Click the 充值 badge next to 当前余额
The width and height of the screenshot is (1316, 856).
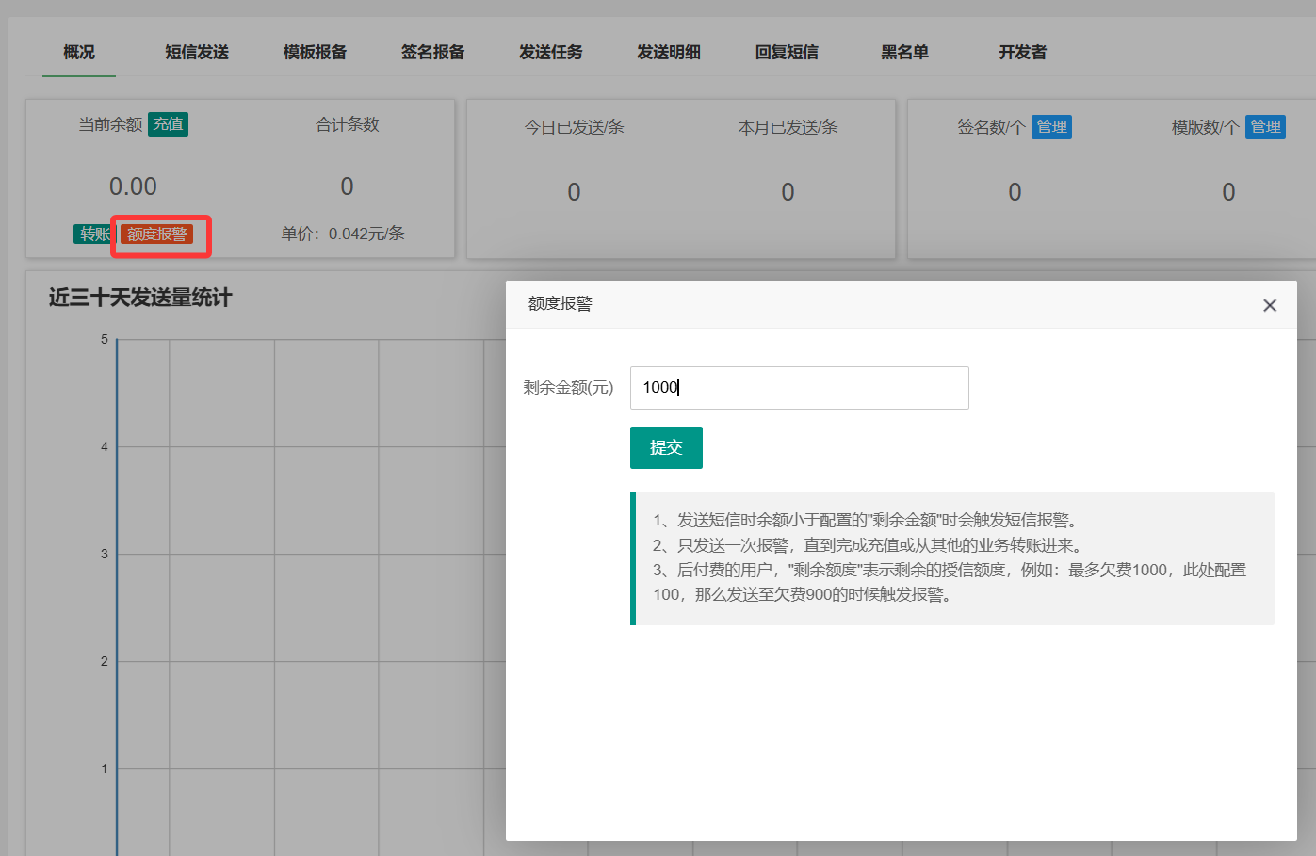169,124
